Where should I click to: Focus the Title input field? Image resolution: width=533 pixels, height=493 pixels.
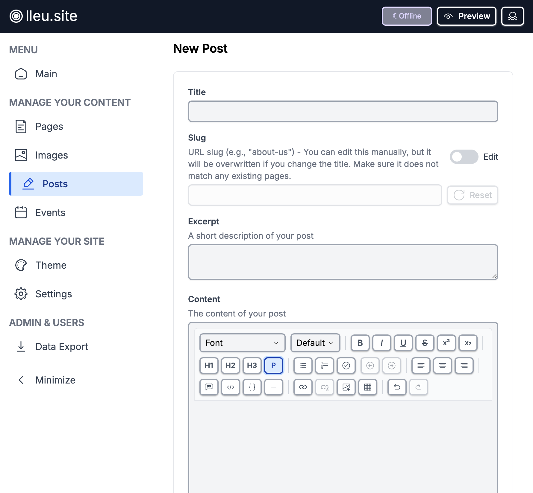[x=343, y=111]
